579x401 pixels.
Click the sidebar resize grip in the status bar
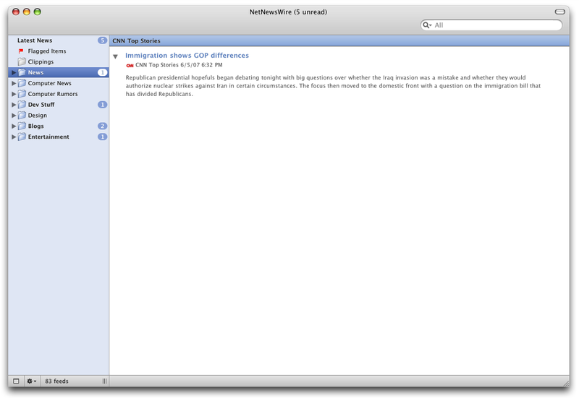pos(104,381)
